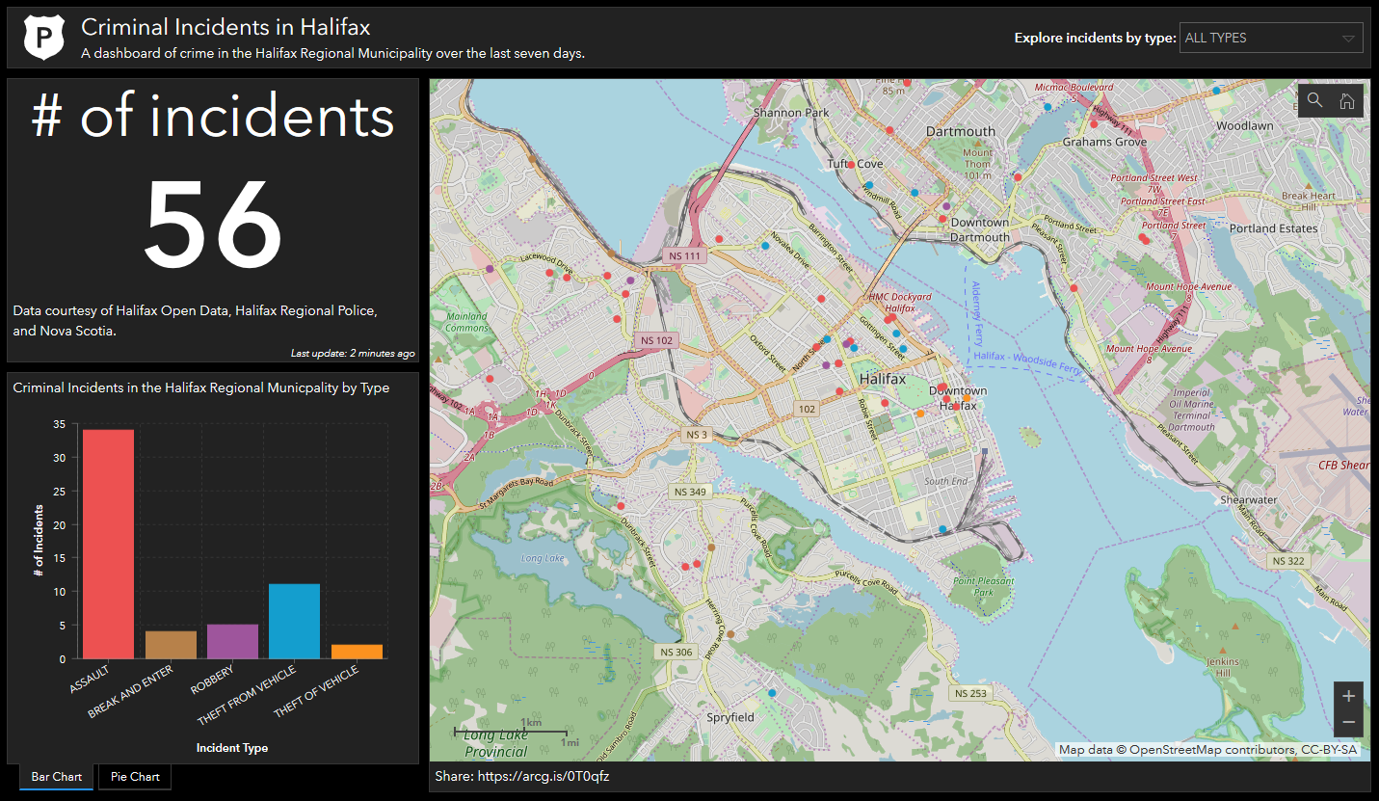Zoom in using the plus icon on map

click(1348, 695)
